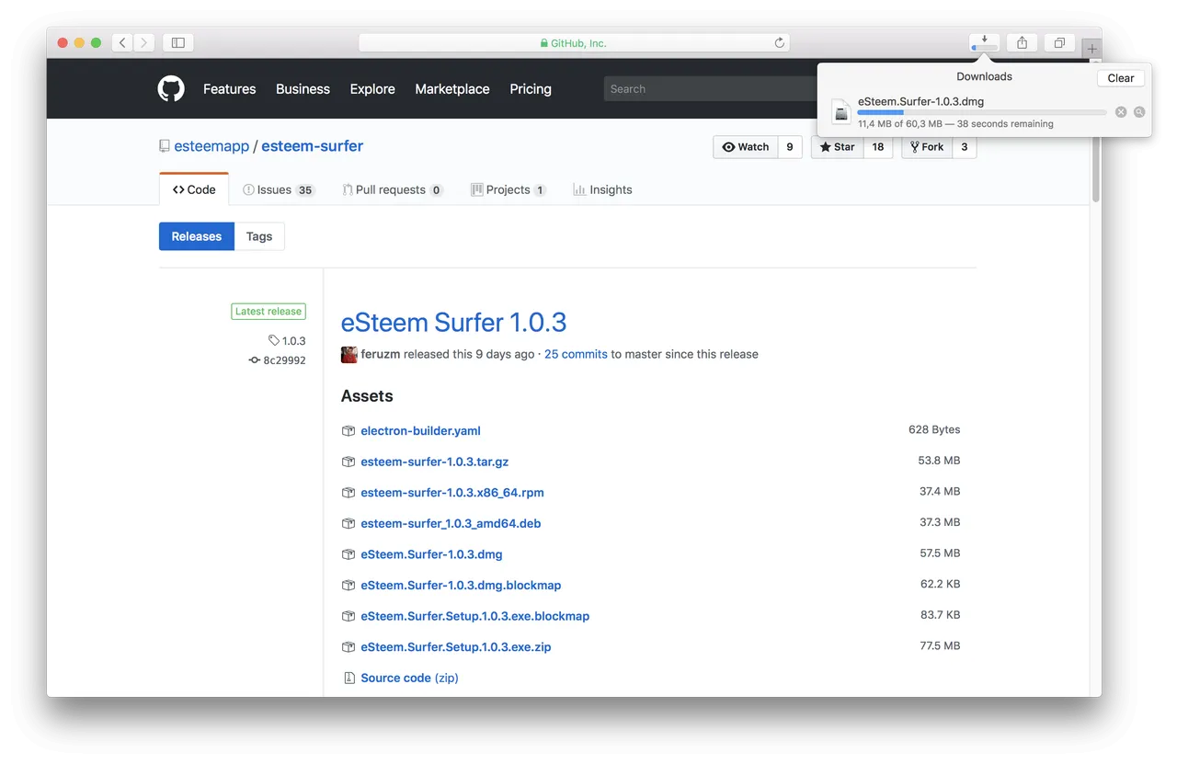The height and width of the screenshot is (764, 1177).
Task: Open the forks count 3
Action: tap(965, 147)
